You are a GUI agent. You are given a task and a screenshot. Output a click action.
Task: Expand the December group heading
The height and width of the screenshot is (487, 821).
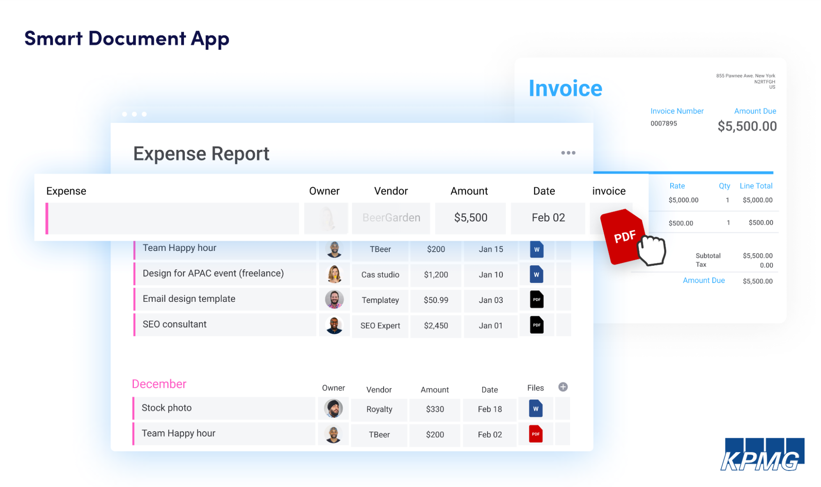click(159, 384)
